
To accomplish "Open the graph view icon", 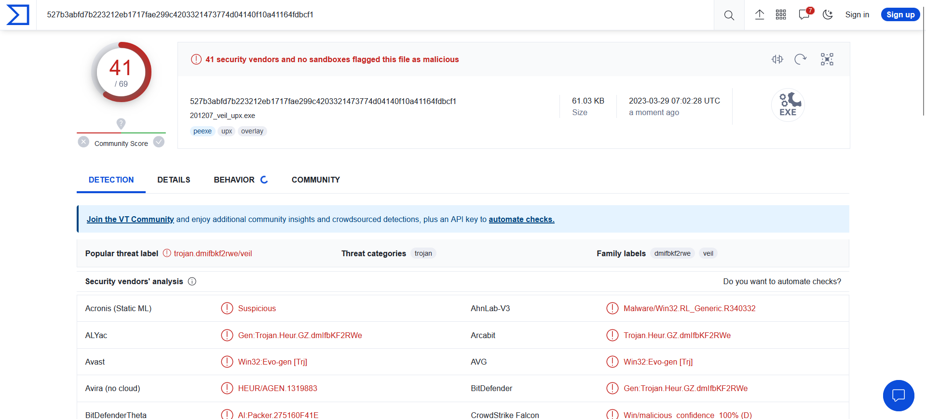I will point(827,59).
